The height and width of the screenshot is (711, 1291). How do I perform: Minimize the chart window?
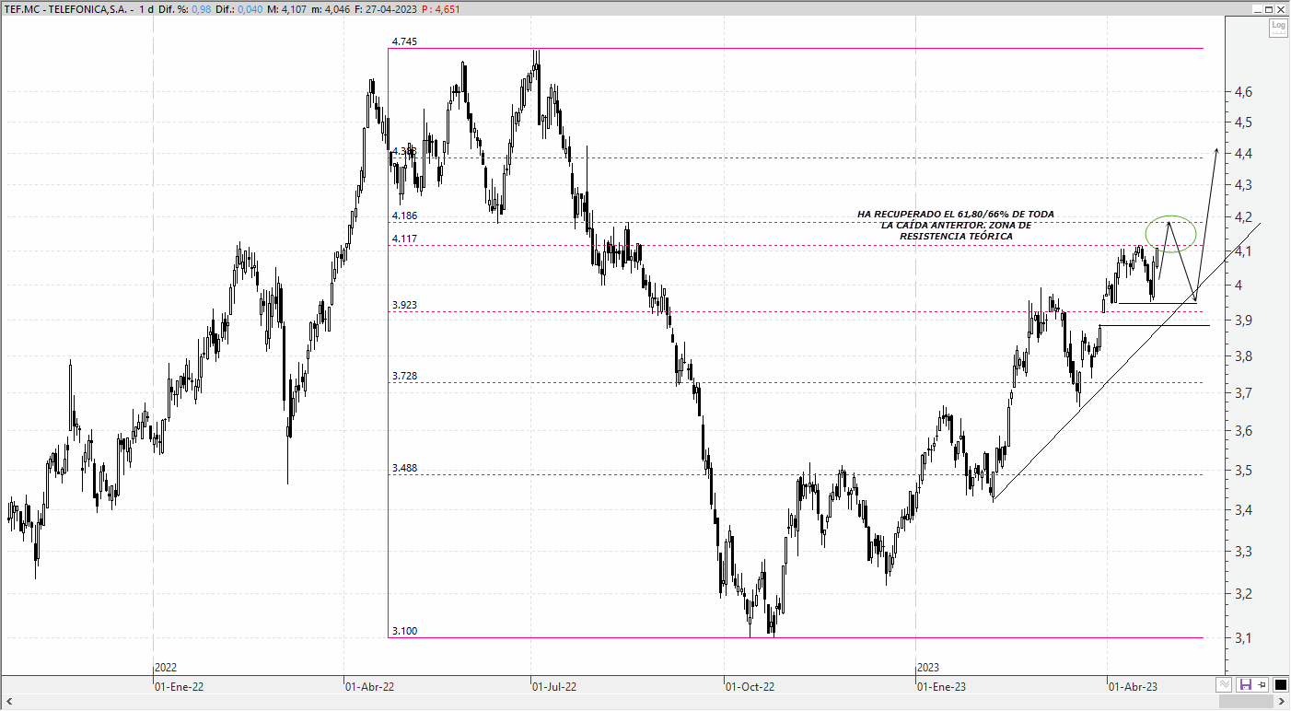[1255, 8]
